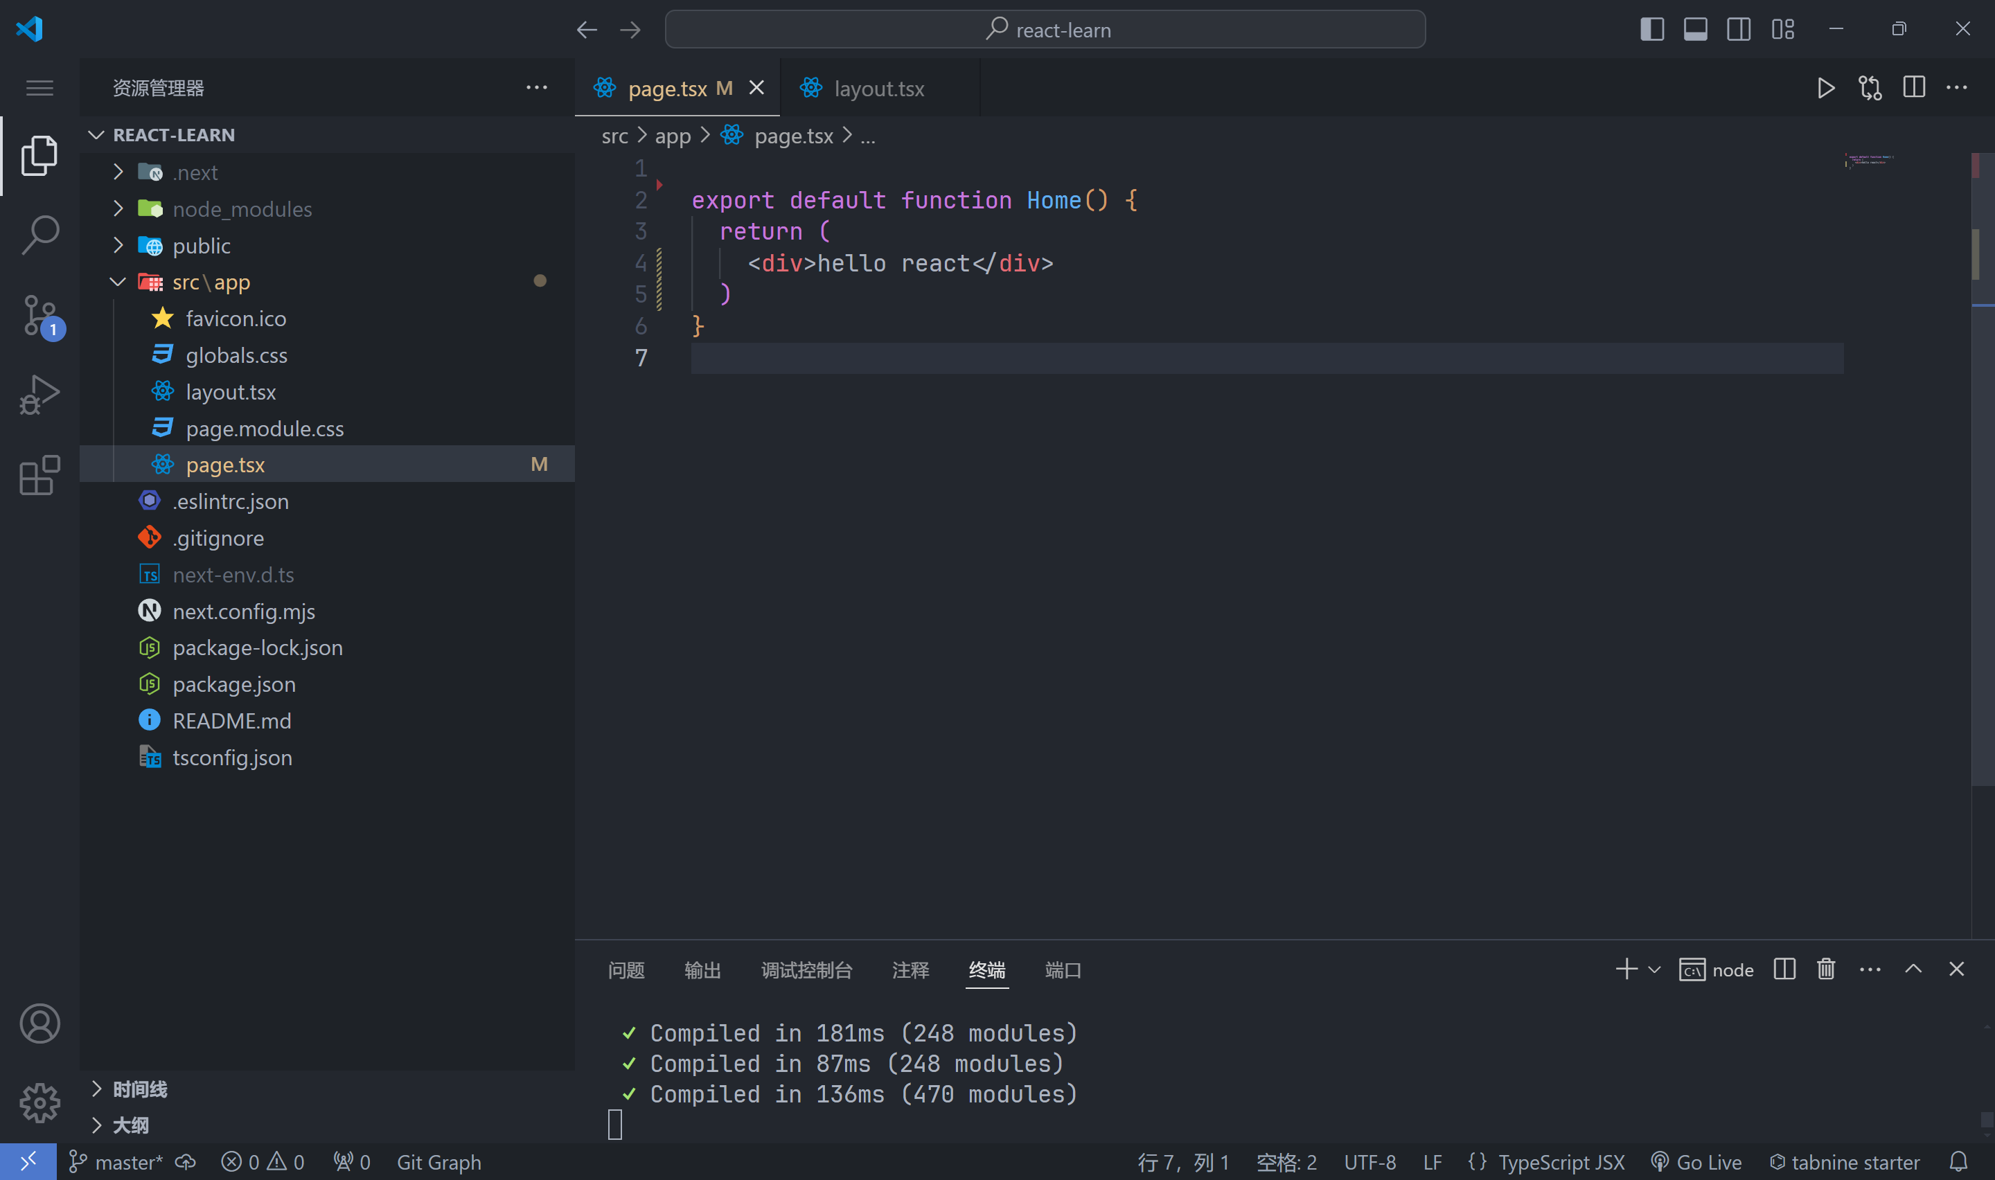This screenshot has width=1995, height=1180.
Task: Split the editor to the right
Action: coord(1914,88)
